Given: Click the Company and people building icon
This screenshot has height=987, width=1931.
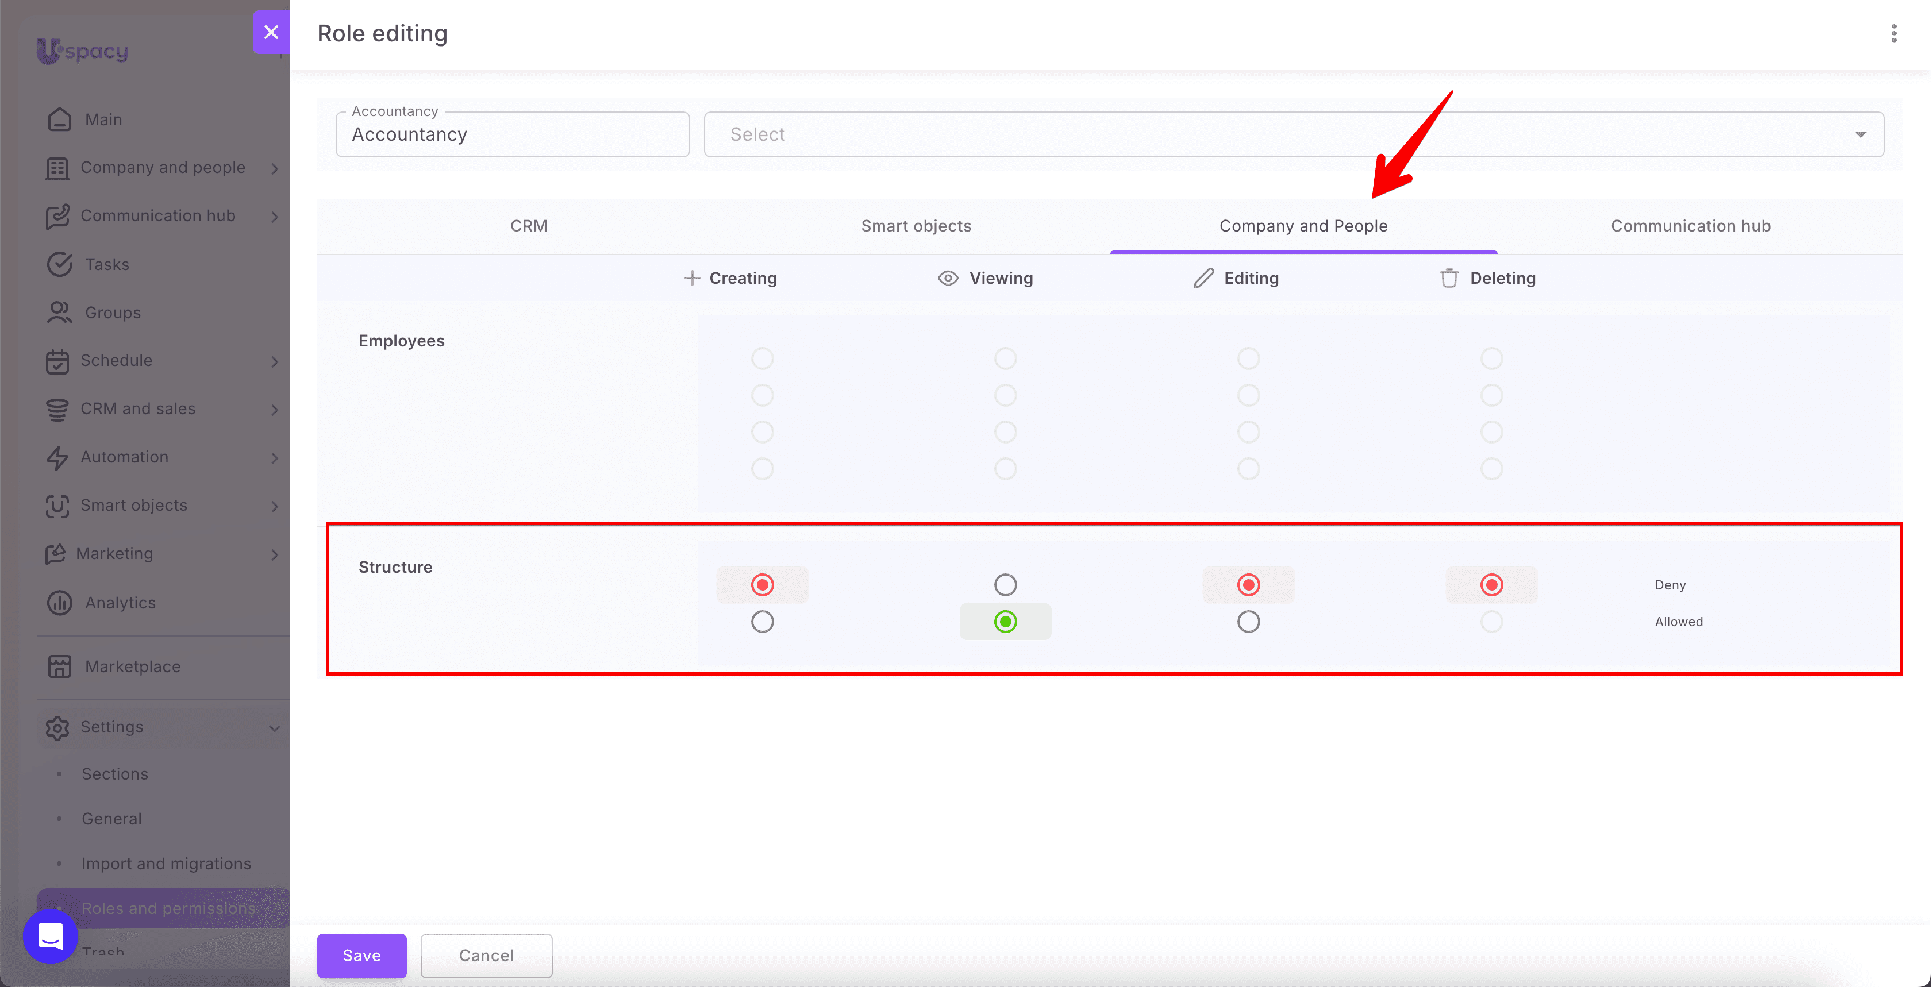Looking at the screenshot, I should [x=57, y=168].
